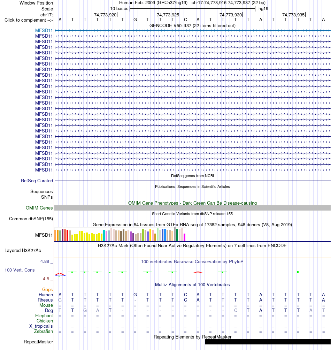331x350 pixels.
Task: Click the Gaps label in Multiz track
Action: click(x=47, y=289)
